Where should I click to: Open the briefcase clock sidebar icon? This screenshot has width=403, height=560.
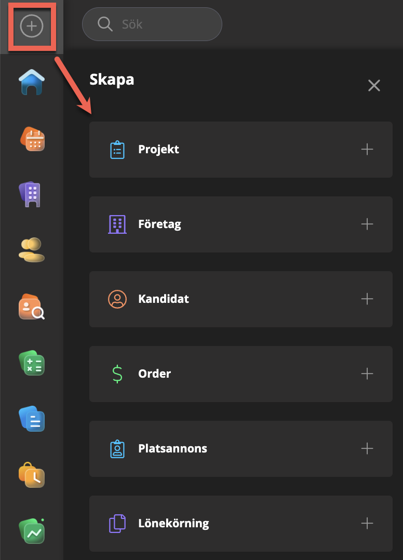32,475
